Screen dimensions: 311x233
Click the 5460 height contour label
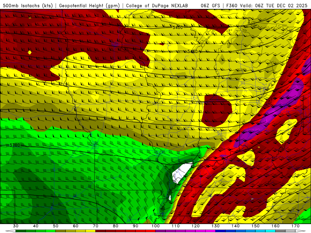coord(192,52)
